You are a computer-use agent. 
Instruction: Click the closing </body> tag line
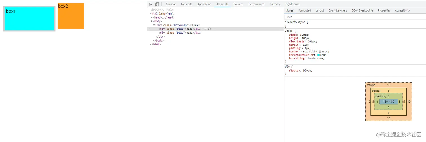coord(158,40)
